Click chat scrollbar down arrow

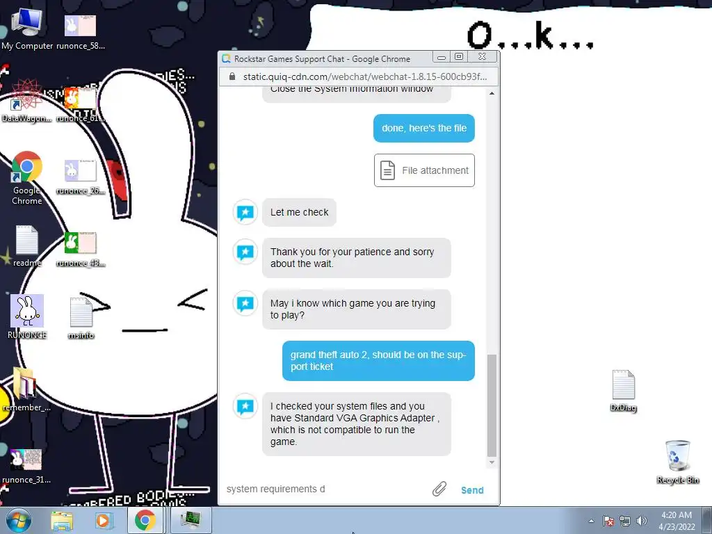492,462
